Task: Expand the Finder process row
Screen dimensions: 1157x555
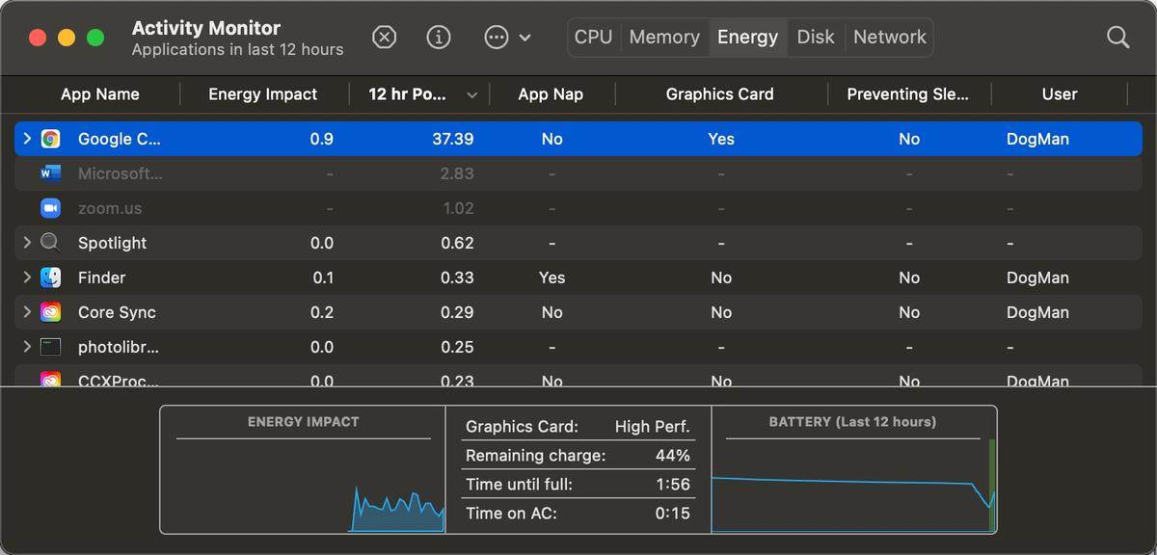Action: (27, 277)
